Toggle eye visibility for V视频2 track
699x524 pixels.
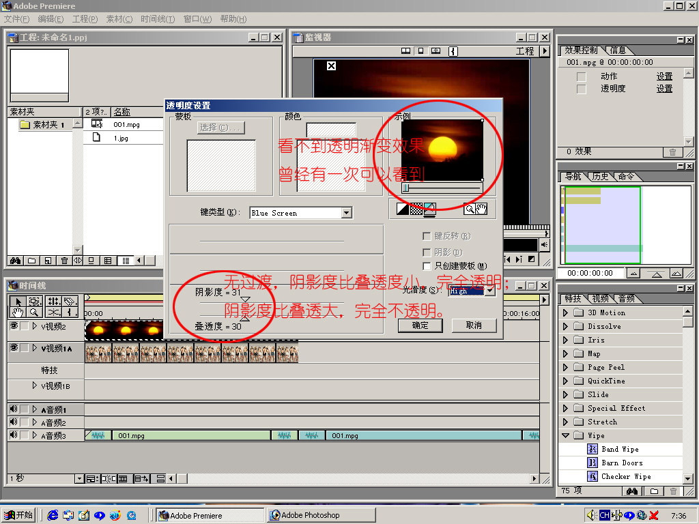[x=14, y=326]
